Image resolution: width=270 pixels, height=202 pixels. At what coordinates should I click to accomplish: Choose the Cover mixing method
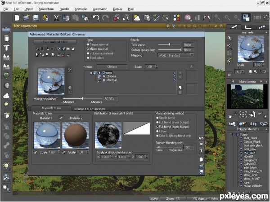pos(157,131)
